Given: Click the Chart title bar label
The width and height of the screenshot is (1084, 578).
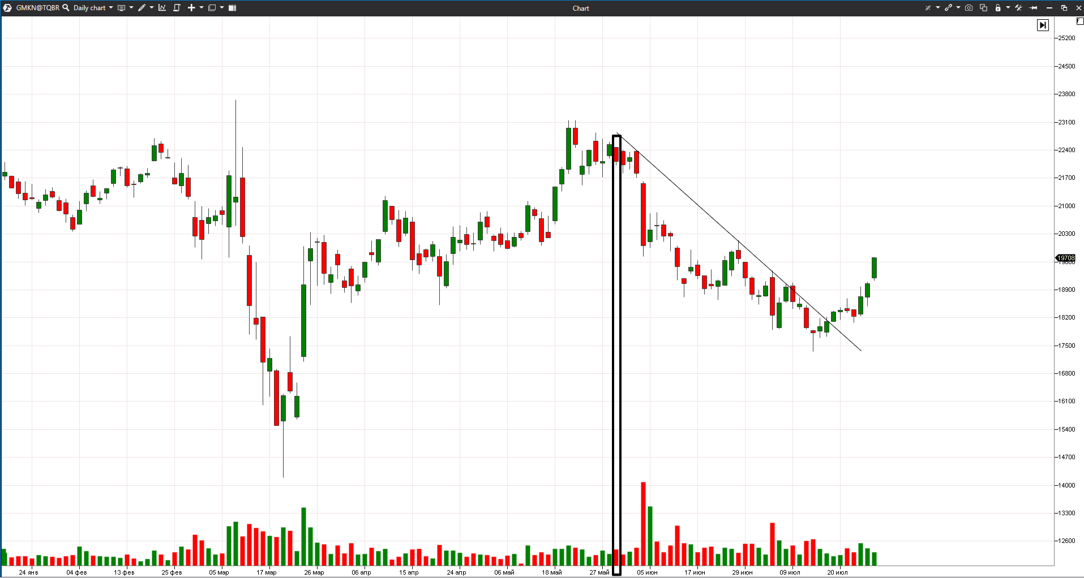Looking at the screenshot, I should click(581, 8).
